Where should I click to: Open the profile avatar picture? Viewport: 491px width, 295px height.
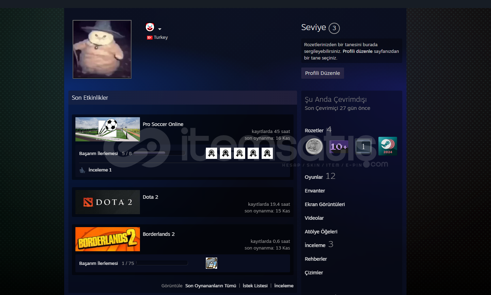[x=102, y=49]
